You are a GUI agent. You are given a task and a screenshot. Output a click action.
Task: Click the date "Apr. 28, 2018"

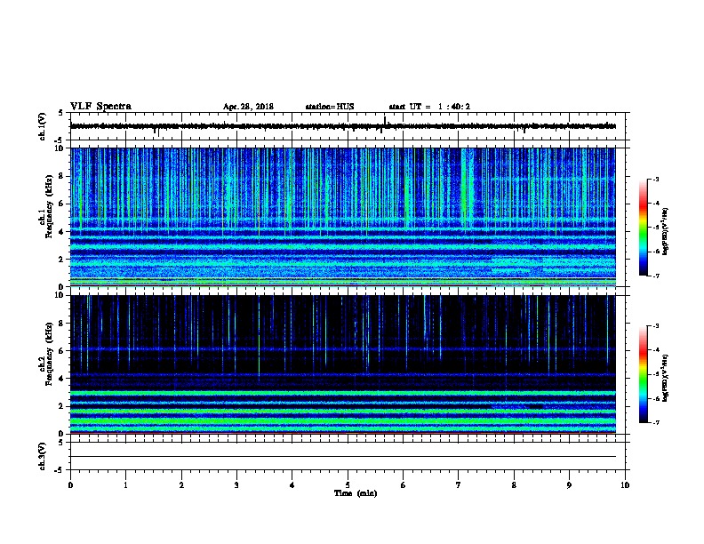pos(248,107)
